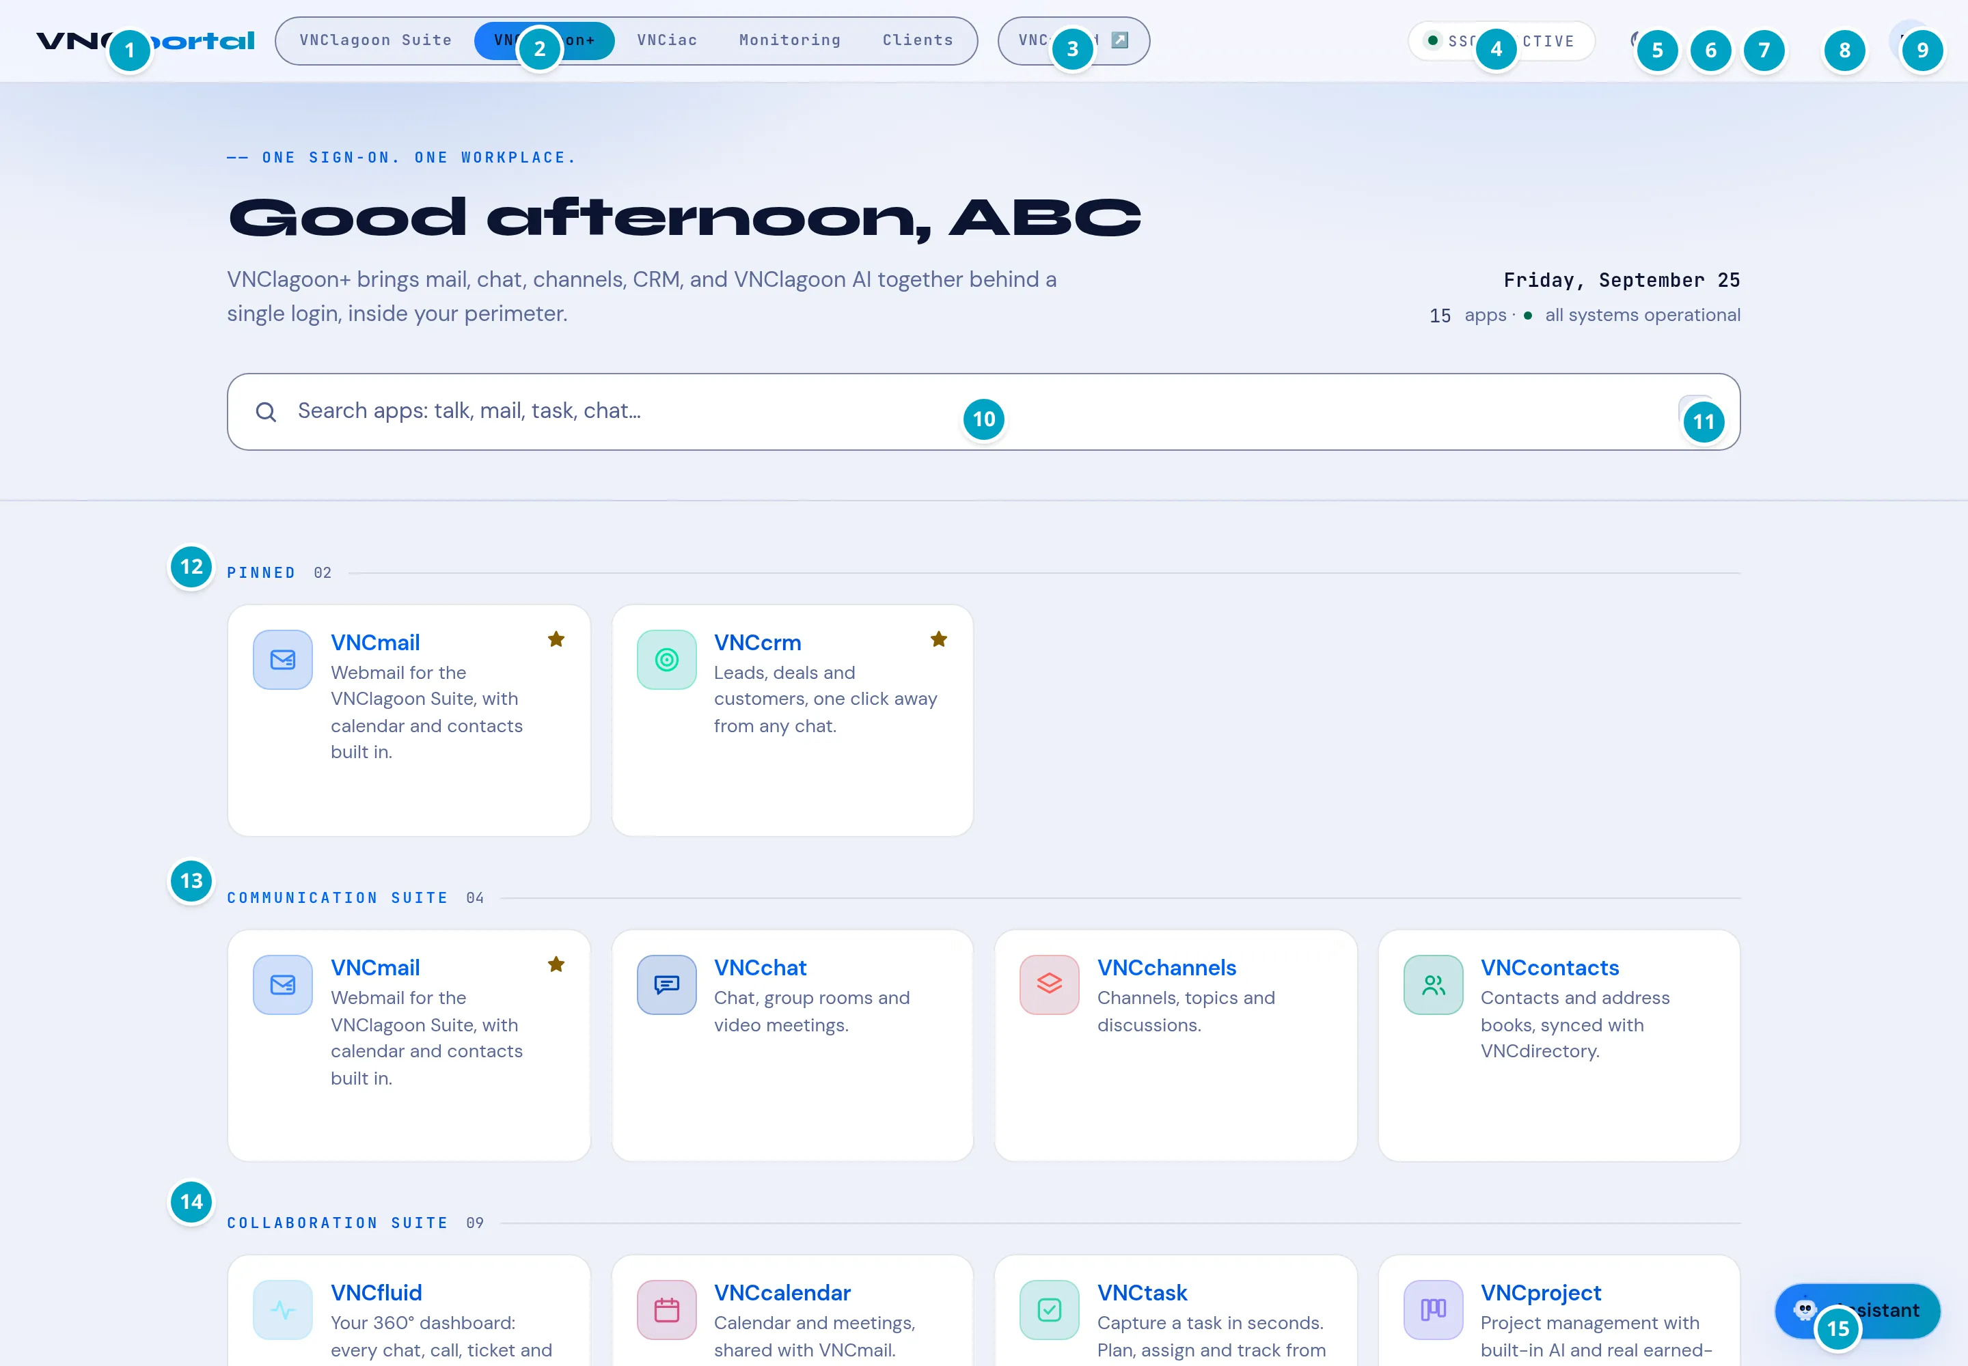Image resolution: width=1968 pixels, height=1366 pixels.
Task: Unpin VNCmail using its star in Pinned
Action: coord(556,639)
